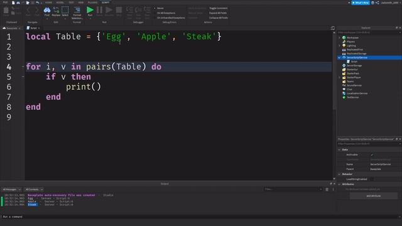This screenshot has width=402, height=226.
Task: Click the Pause playback button
Action: click(99, 10)
